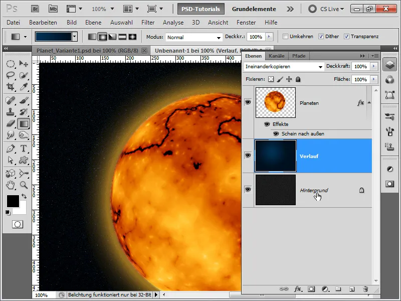This screenshot has width=401, height=301.
Task: Choose diamond gradient style
Action: pyautogui.click(x=132, y=37)
